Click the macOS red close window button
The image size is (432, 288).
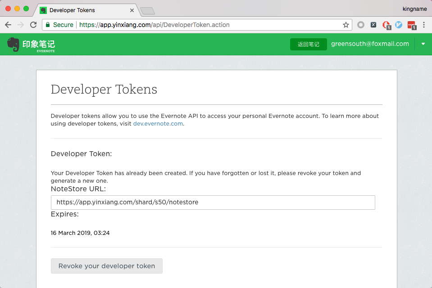tap(8, 9)
